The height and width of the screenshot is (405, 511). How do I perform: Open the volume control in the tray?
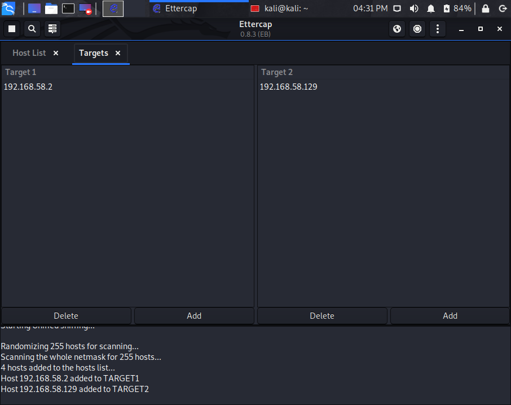414,8
